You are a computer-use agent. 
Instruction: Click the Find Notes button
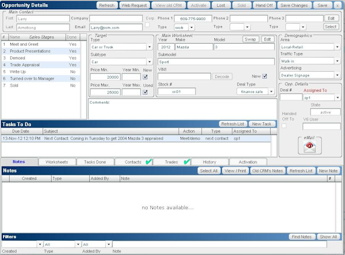[x=302, y=237]
